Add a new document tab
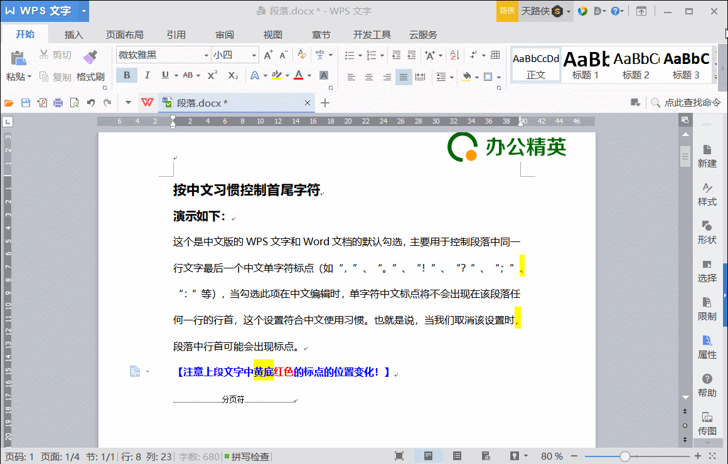Viewport: 728px width, 464px height. point(325,103)
